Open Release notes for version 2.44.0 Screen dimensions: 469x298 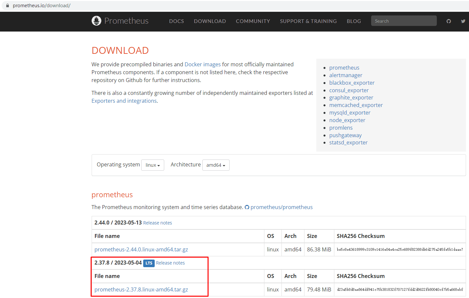pyautogui.click(x=158, y=223)
